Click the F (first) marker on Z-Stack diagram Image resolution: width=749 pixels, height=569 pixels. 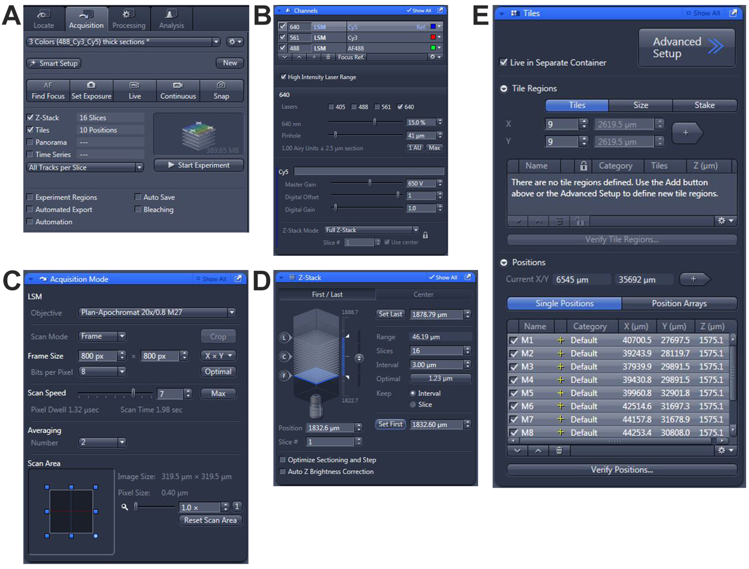click(x=284, y=375)
